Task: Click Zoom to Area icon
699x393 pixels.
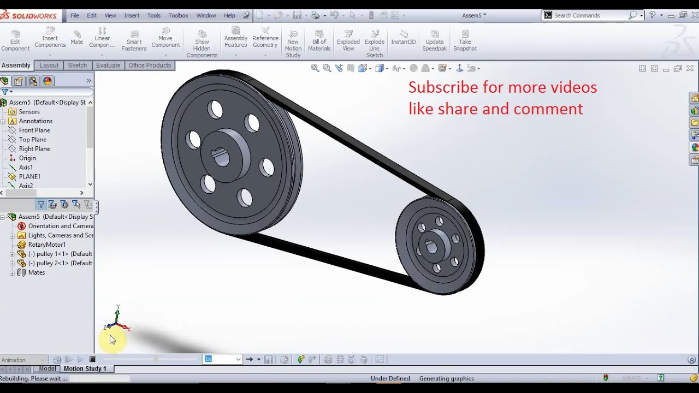Action: [x=327, y=68]
